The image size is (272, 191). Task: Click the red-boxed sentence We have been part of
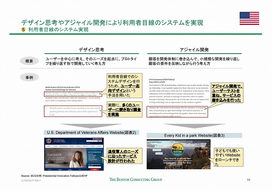pos(73,94)
